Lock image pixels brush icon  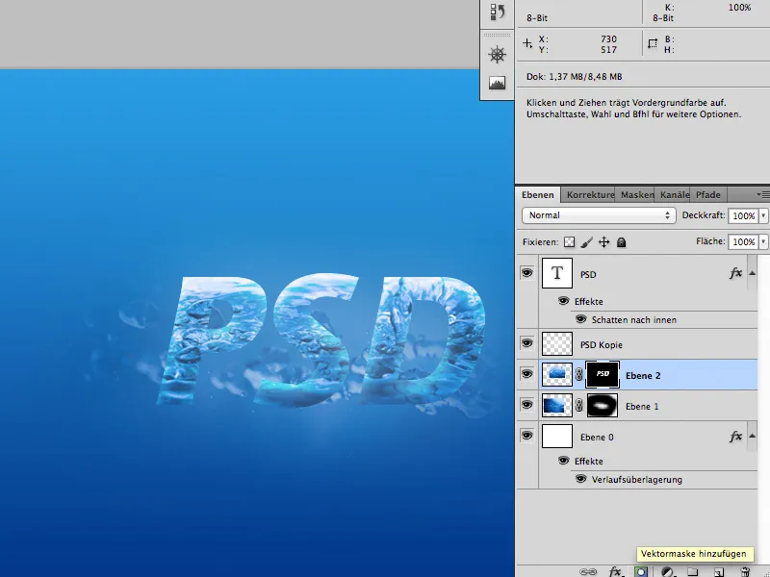point(586,242)
